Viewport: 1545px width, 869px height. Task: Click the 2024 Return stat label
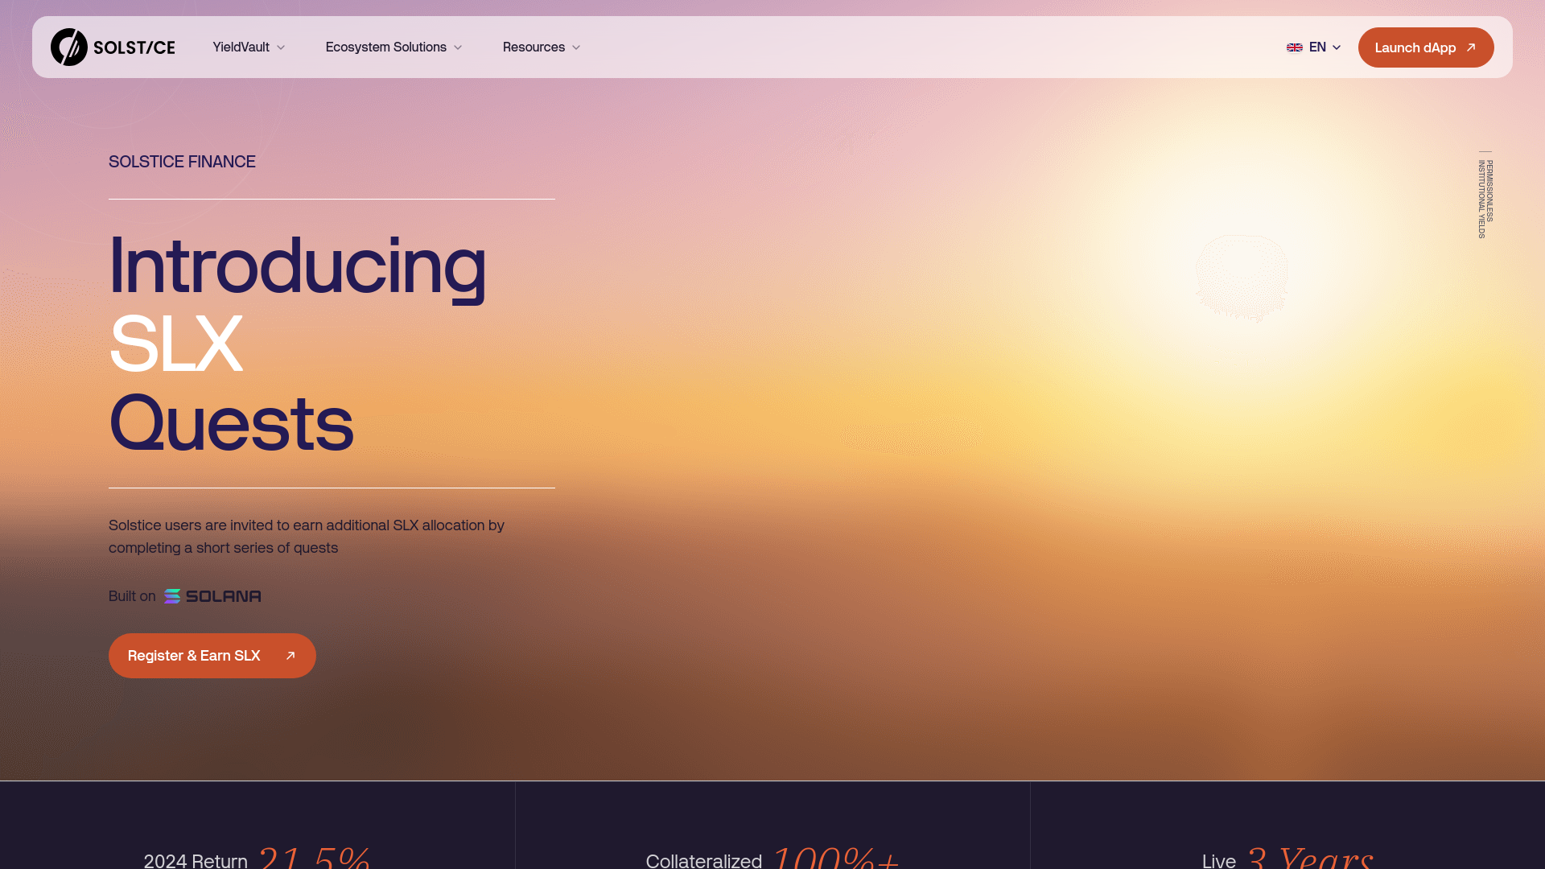(x=196, y=861)
